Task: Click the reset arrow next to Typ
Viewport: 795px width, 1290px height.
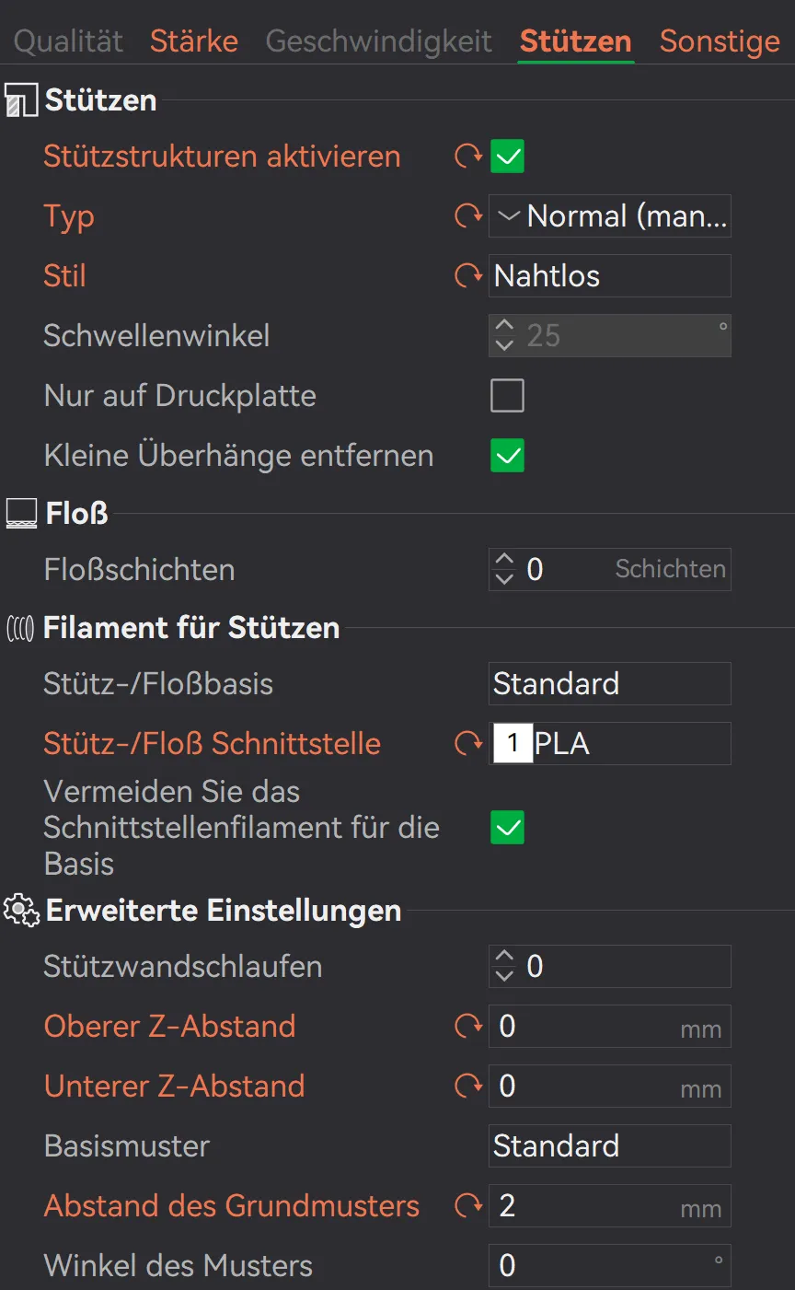Action: coord(469,216)
